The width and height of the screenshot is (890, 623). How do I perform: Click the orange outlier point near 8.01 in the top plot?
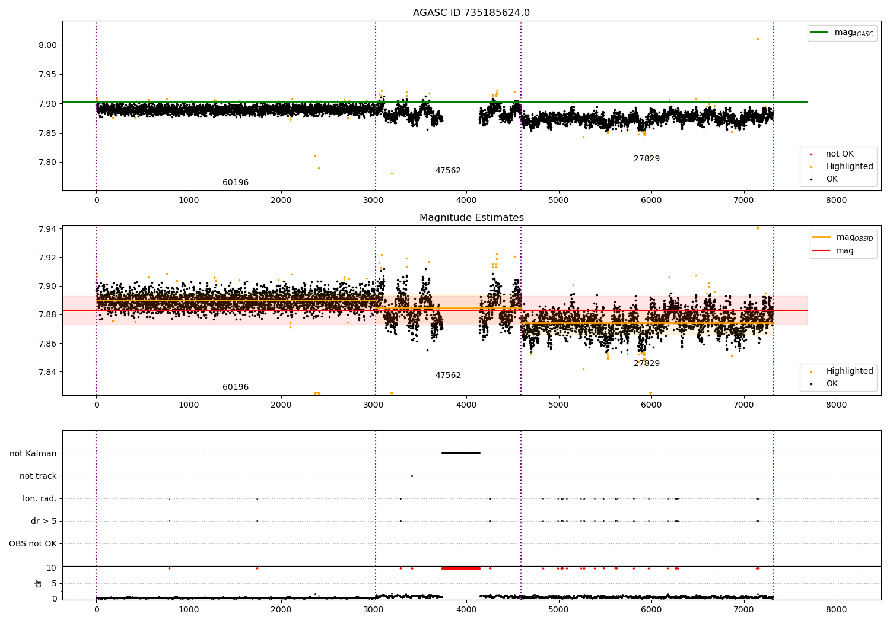758,39
